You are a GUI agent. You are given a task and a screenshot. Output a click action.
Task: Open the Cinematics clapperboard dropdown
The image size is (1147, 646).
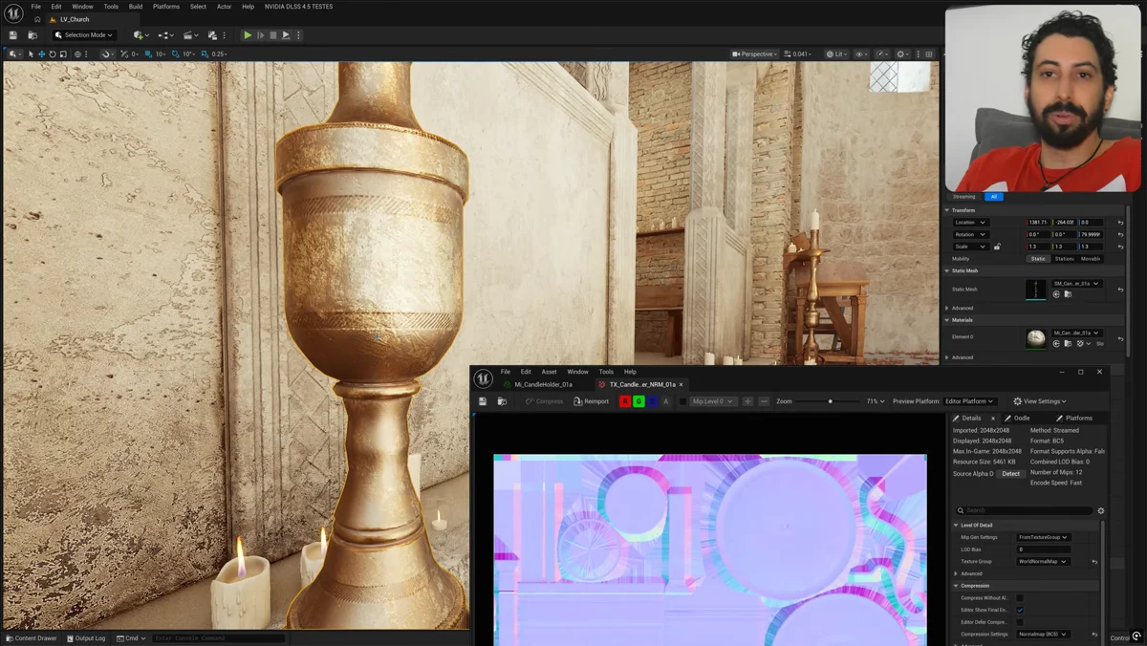point(189,35)
